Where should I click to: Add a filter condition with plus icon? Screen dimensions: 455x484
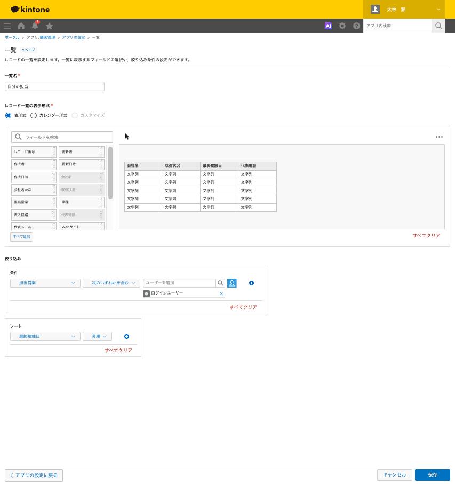point(251,283)
